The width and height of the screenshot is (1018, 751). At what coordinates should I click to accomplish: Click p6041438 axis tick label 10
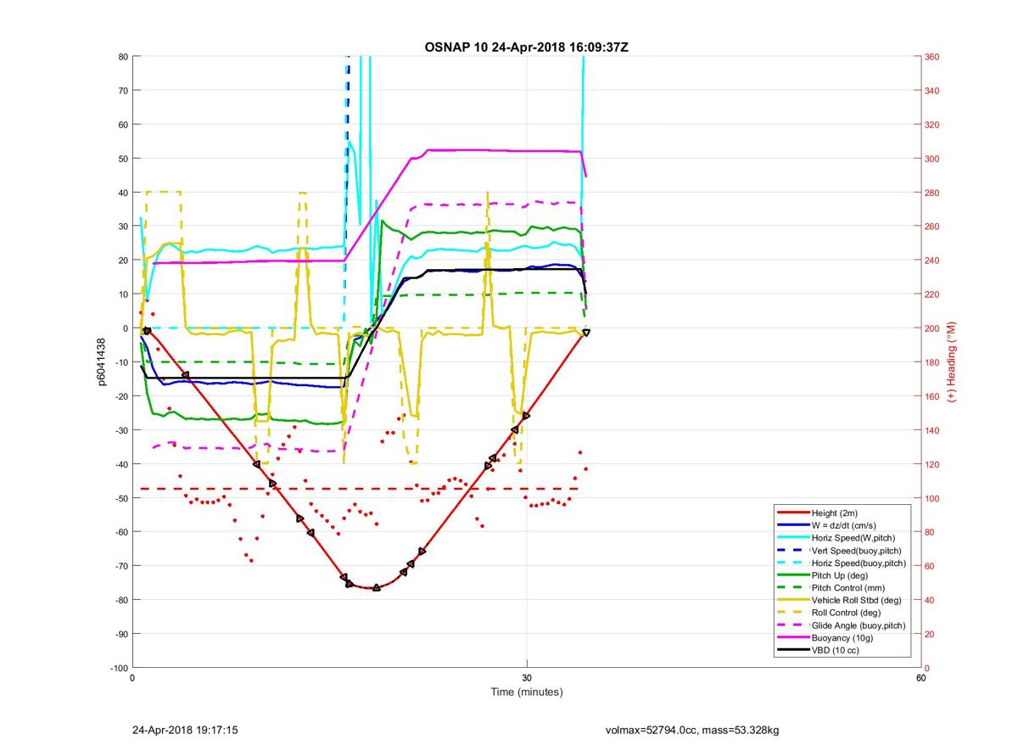pos(123,294)
